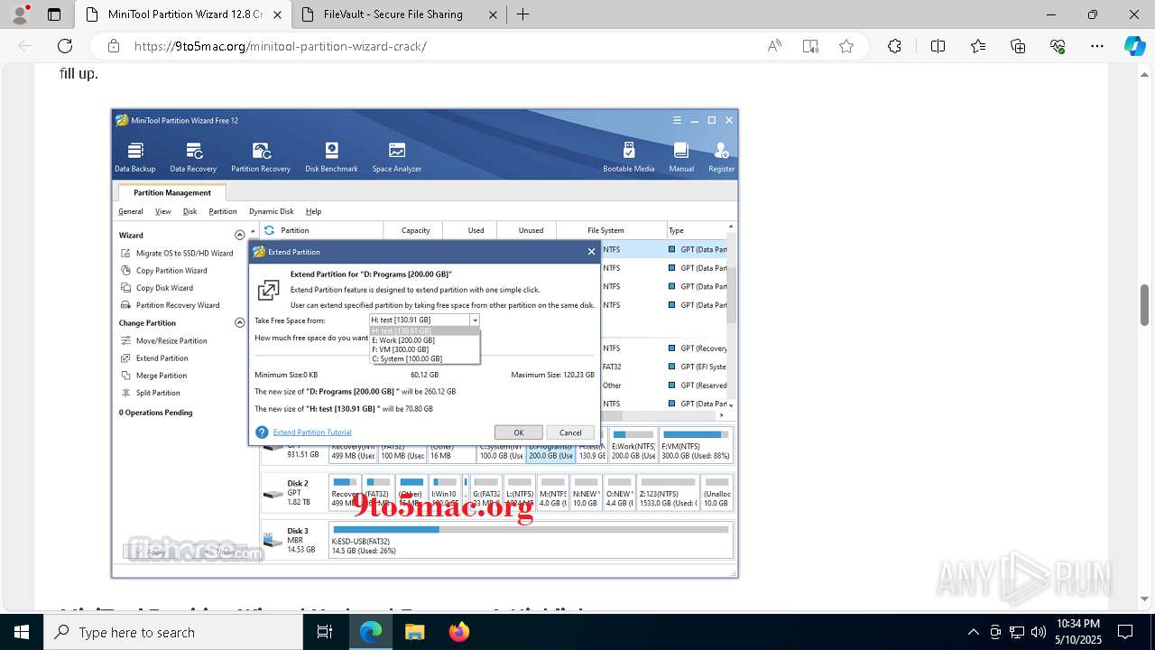Click the Register icon
The height and width of the screenshot is (650, 1155).
721,157
